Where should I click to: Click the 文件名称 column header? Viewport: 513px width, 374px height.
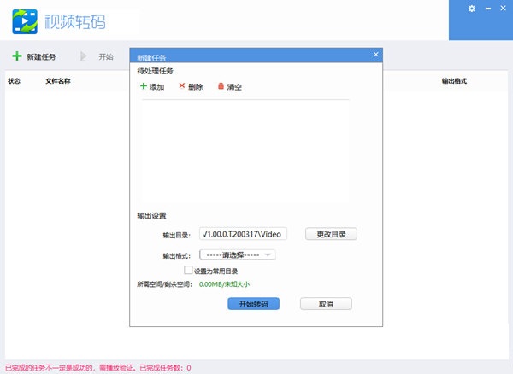pos(57,81)
